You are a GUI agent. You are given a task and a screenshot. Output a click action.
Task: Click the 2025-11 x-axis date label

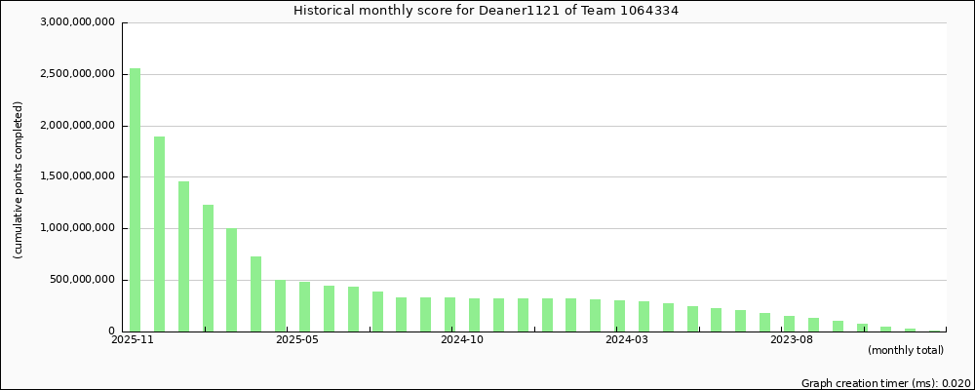132,340
